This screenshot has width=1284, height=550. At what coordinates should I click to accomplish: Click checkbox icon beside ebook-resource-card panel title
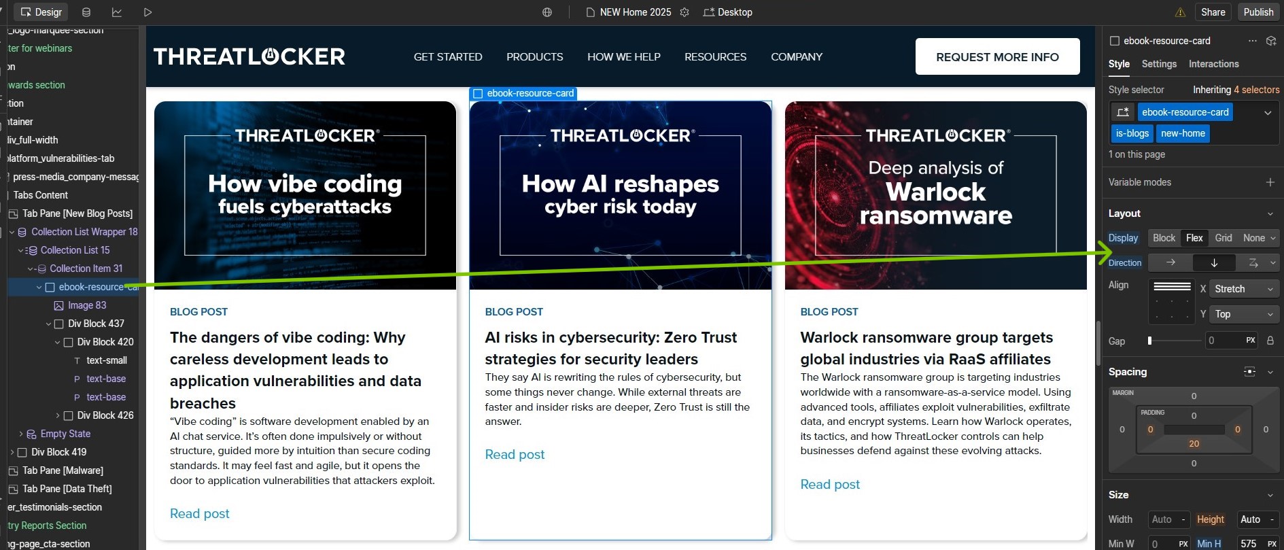[x=1115, y=41]
